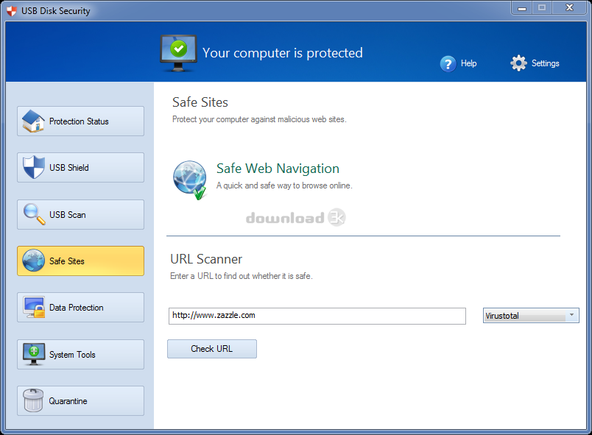Open the System Tools section
Screen dimensions: 592x435
click(80, 354)
